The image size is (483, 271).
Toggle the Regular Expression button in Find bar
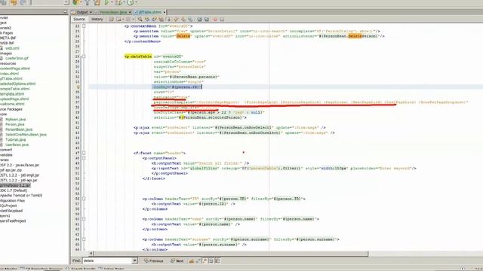coord(217,261)
